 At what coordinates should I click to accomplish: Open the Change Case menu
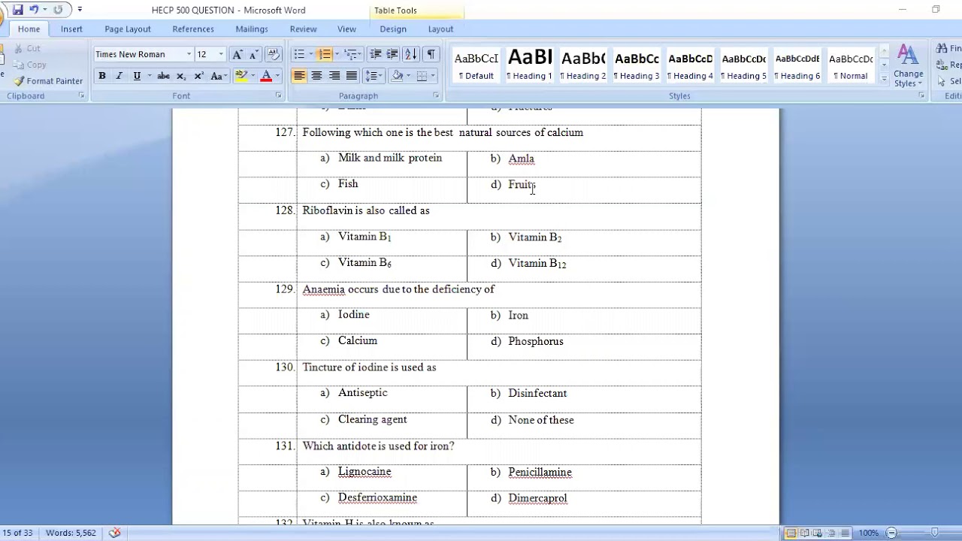218,76
